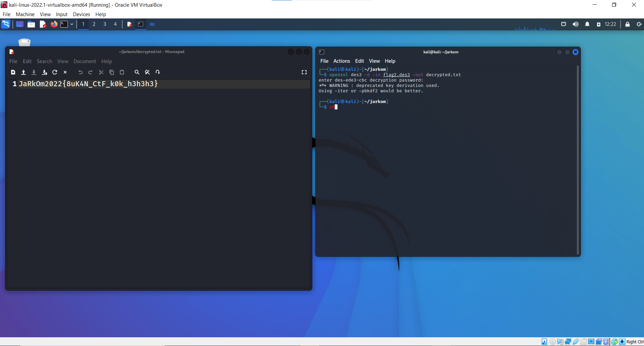Open terminal Actions menu
Screen dimensions: 644x346
click(341, 61)
